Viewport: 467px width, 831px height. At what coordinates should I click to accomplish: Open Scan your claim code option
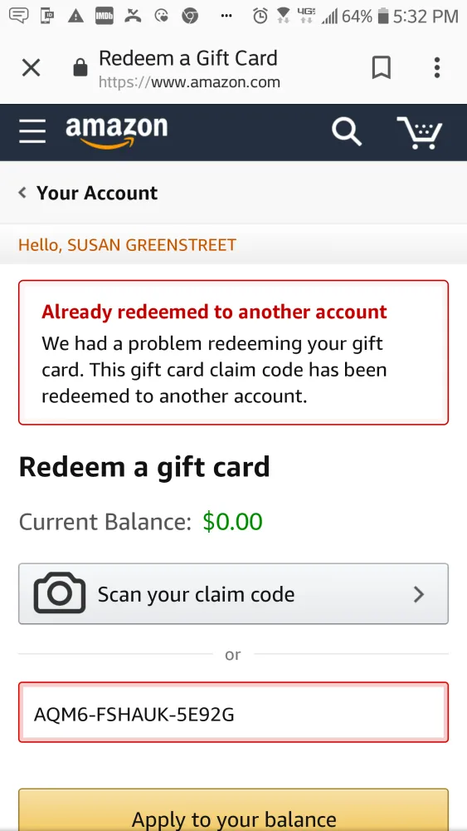(x=233, y=593)
